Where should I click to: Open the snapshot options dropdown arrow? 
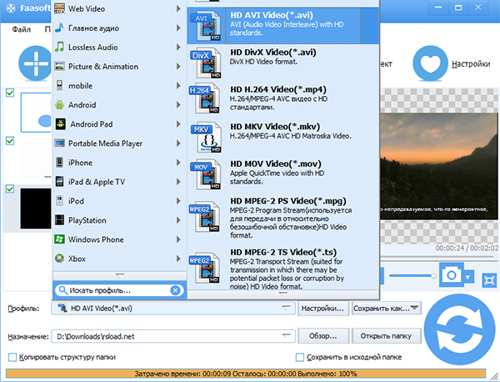[x=467, y=277]
